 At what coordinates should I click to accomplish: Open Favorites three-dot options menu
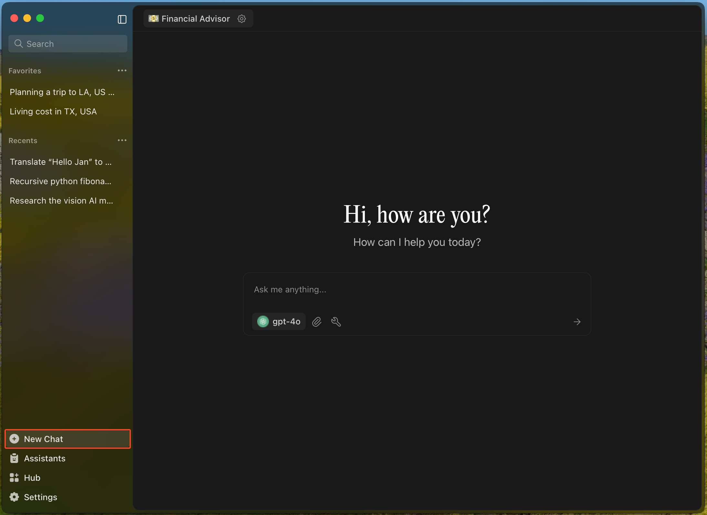coord(122,70)
